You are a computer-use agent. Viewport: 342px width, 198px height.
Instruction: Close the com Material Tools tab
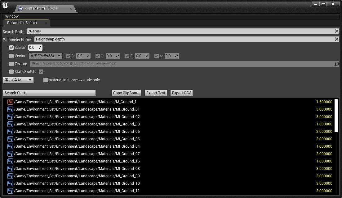coord(71,9)
